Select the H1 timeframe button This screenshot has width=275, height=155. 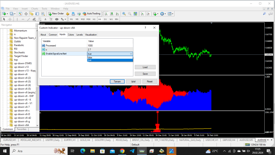(94, 19)
